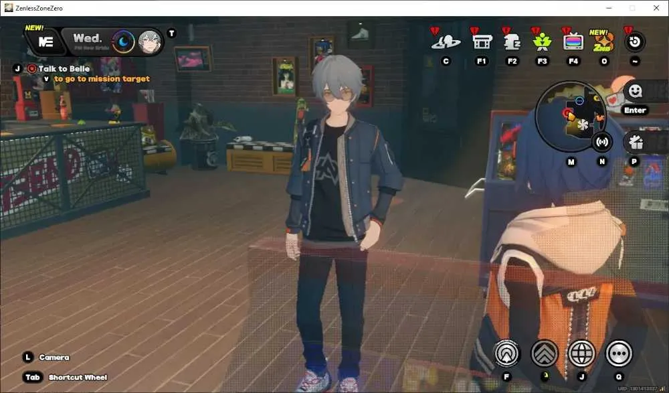669x393 pixels.
Task: Track the Talk to Belle quest
Action: click(64, 69)
